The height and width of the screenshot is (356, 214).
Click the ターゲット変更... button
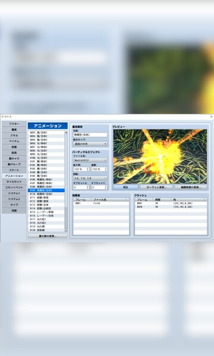coord(156,187)
